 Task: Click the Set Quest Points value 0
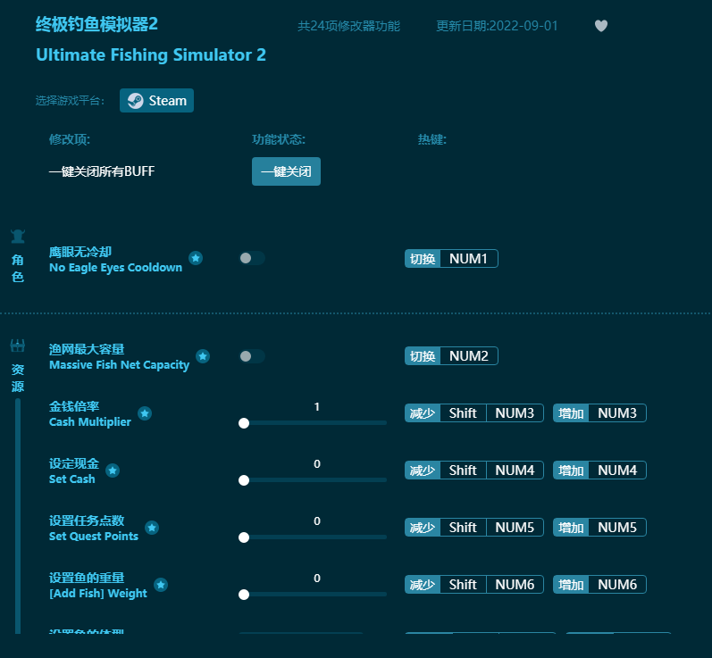[317, 521]
